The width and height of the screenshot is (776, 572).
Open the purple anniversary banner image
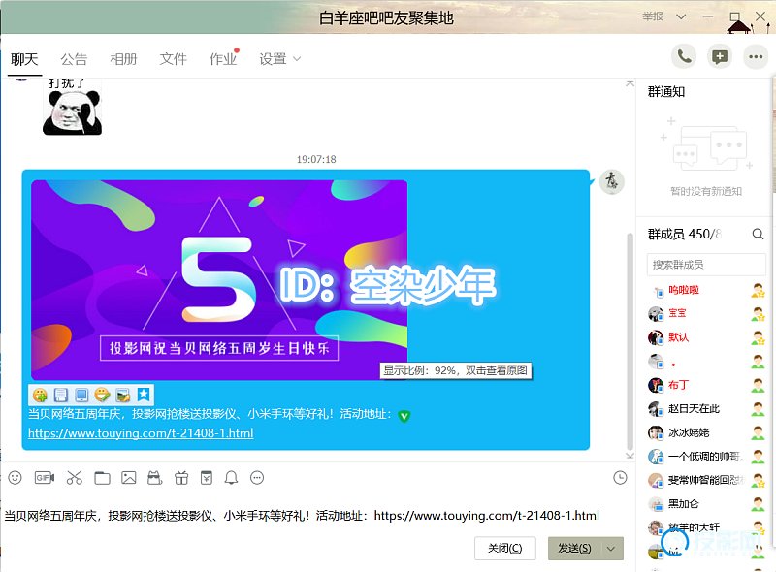coord(219,279)
